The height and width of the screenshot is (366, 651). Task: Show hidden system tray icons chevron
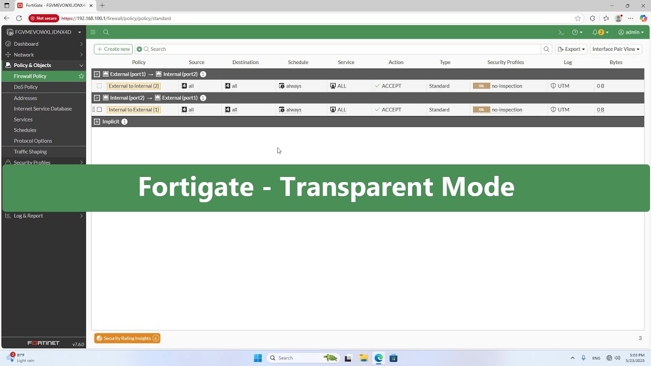coord(573,358)
